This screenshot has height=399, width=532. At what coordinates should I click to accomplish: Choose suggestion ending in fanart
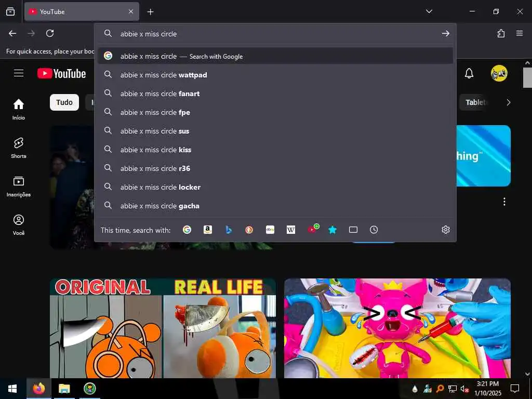point(275,94)
